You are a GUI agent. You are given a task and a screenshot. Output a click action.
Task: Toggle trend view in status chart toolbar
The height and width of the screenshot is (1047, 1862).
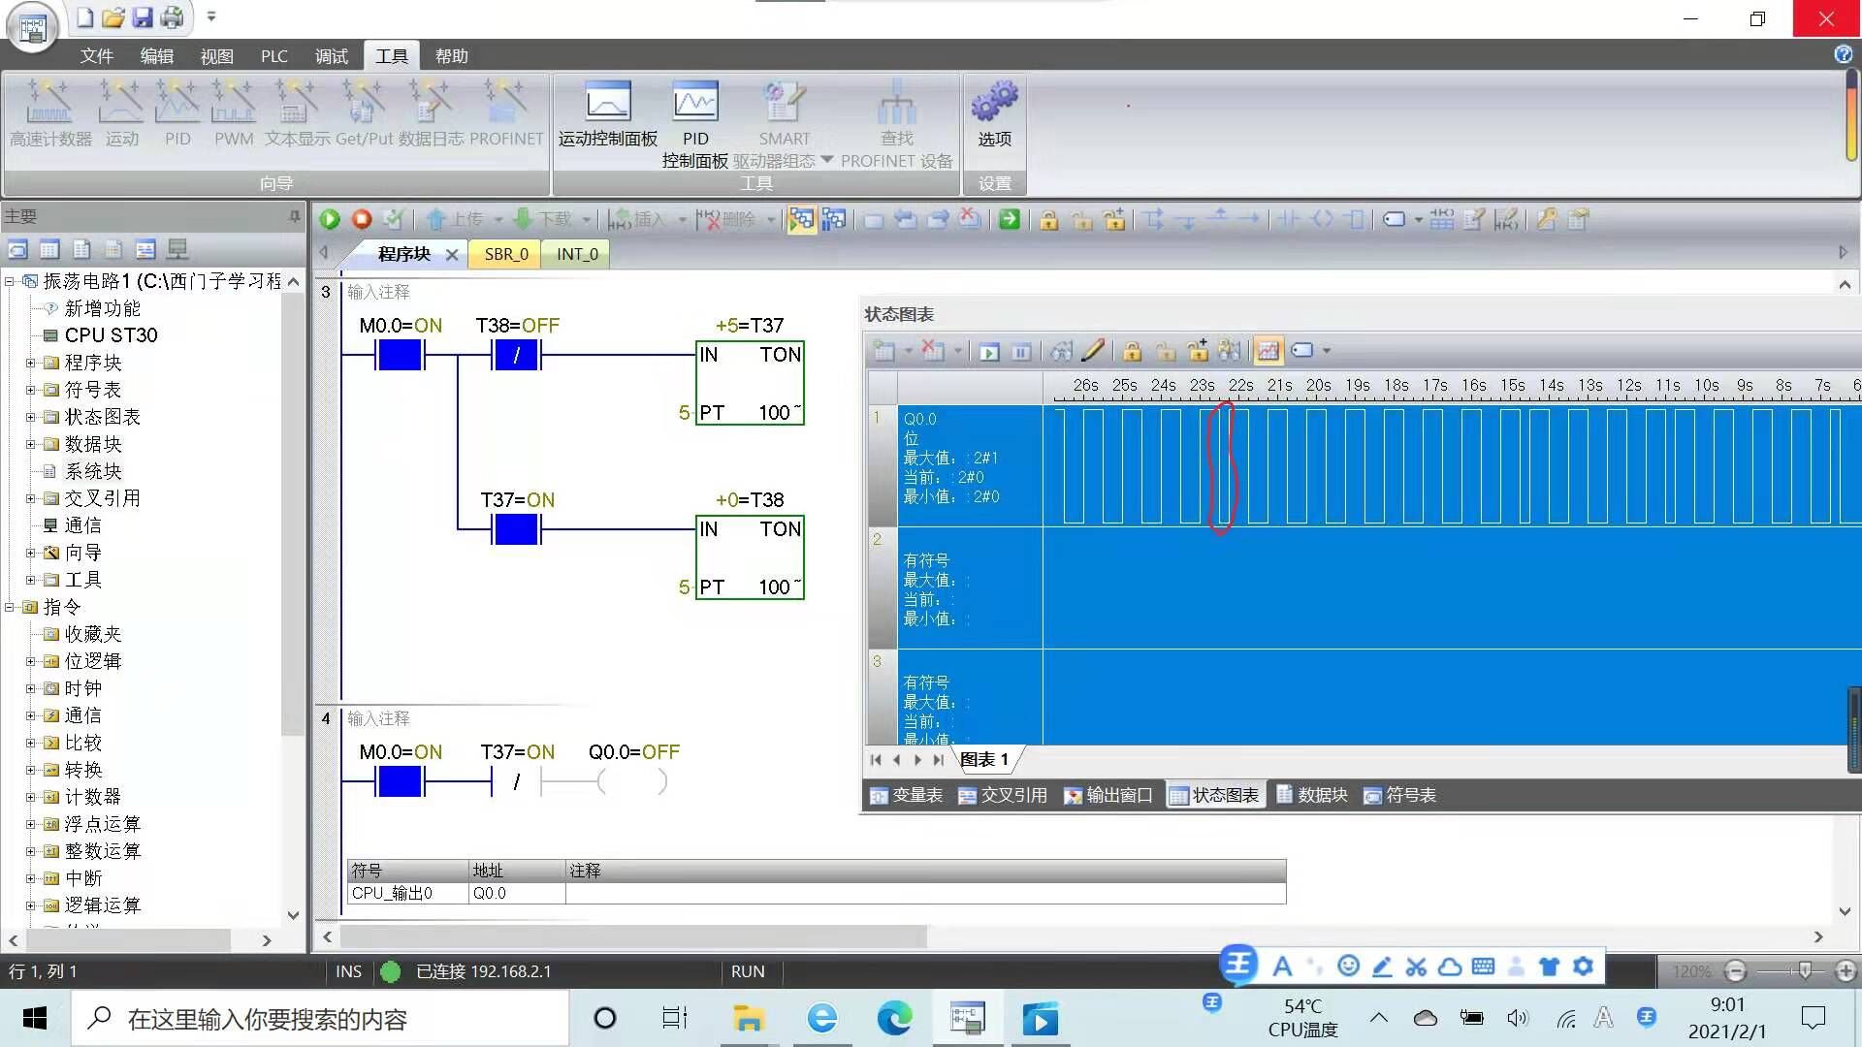click(x=1268, y=351)
